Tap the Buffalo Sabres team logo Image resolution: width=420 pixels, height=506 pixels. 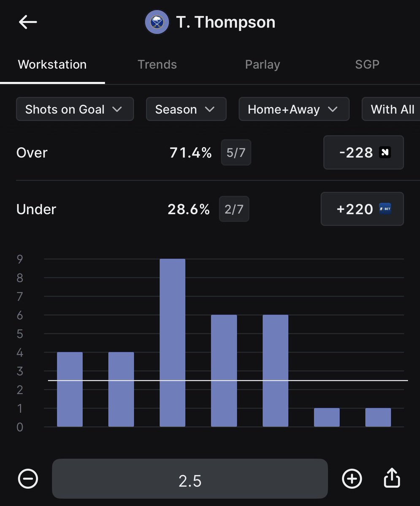coord(157,22)
